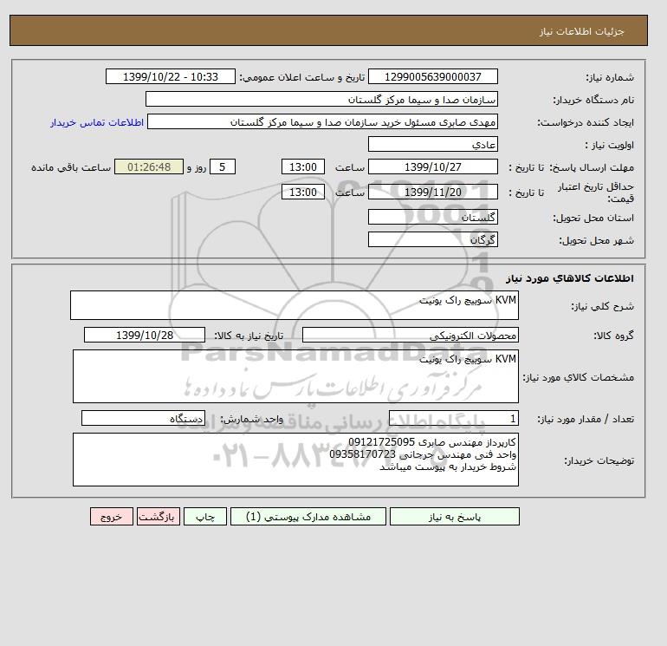The image size is (667, 646).
Task: Click the need date field 1399/10/28
Action: 145,335
